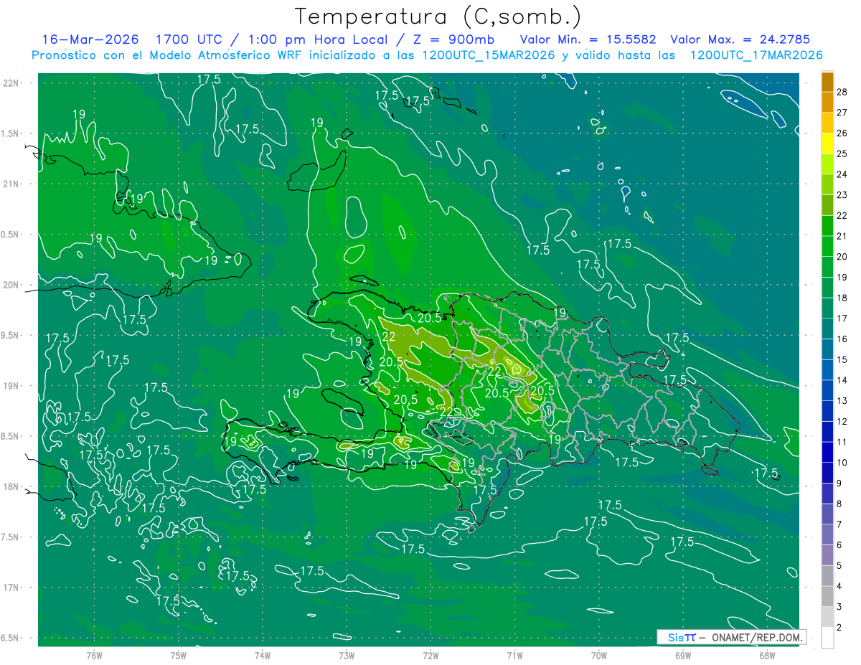Click the "Valor Min. = 15.5582" readout
Viewport: 861px width, 665px height.
pyautogui.click(x=588, y=39)
